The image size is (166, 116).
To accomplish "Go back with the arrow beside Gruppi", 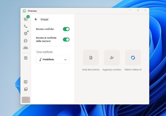I will pos(36,19).
